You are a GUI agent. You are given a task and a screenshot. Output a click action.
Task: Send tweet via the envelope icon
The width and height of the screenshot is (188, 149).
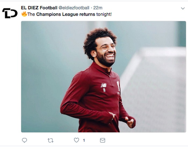point(102,140)
